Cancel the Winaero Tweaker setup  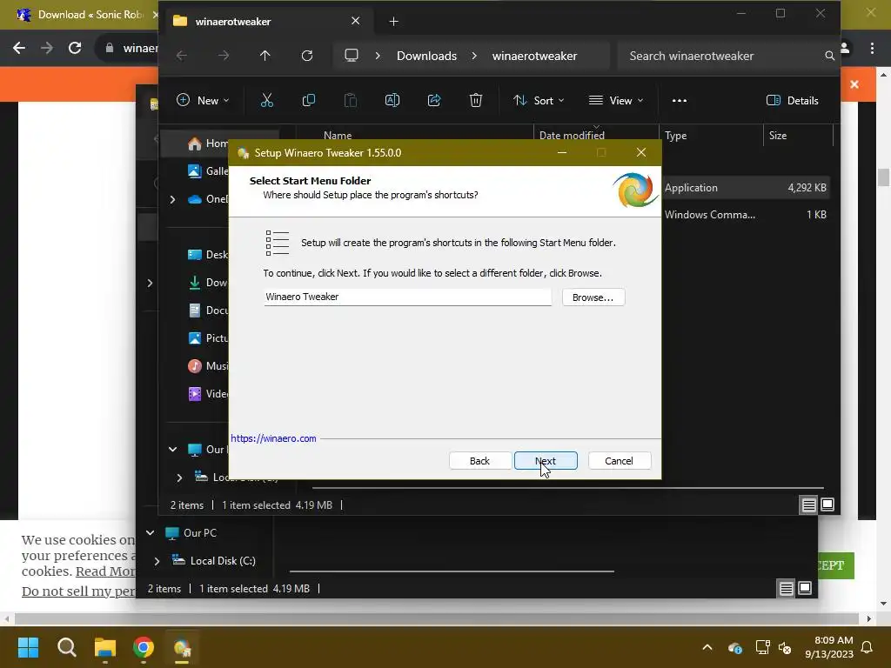(x=619, y=461)
